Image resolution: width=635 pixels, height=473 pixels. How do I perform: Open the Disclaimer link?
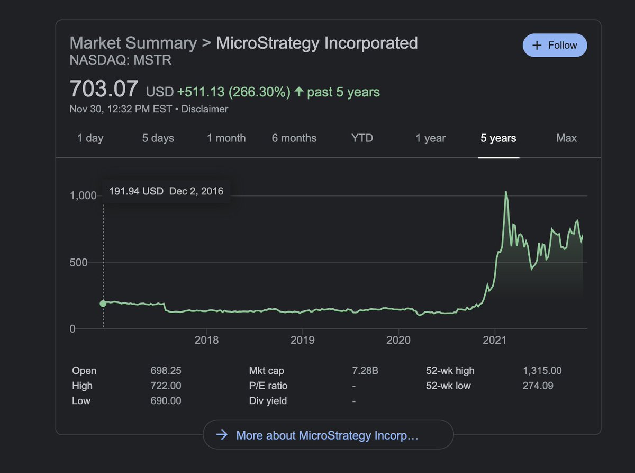pos(205,109)
